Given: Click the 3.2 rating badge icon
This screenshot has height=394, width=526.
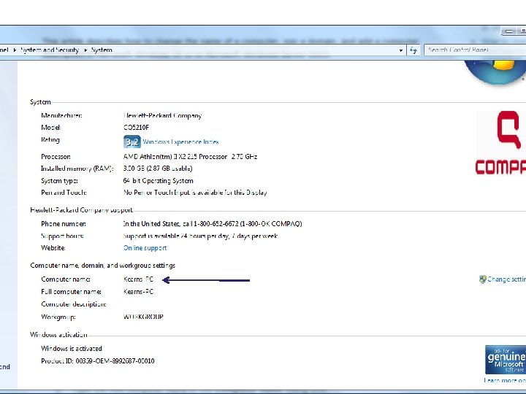Looking at the screenshot, I should click(131, 142).
